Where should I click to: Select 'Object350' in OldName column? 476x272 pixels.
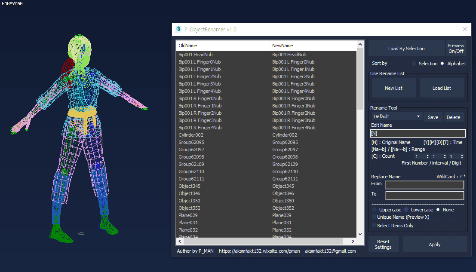[190, 200]
